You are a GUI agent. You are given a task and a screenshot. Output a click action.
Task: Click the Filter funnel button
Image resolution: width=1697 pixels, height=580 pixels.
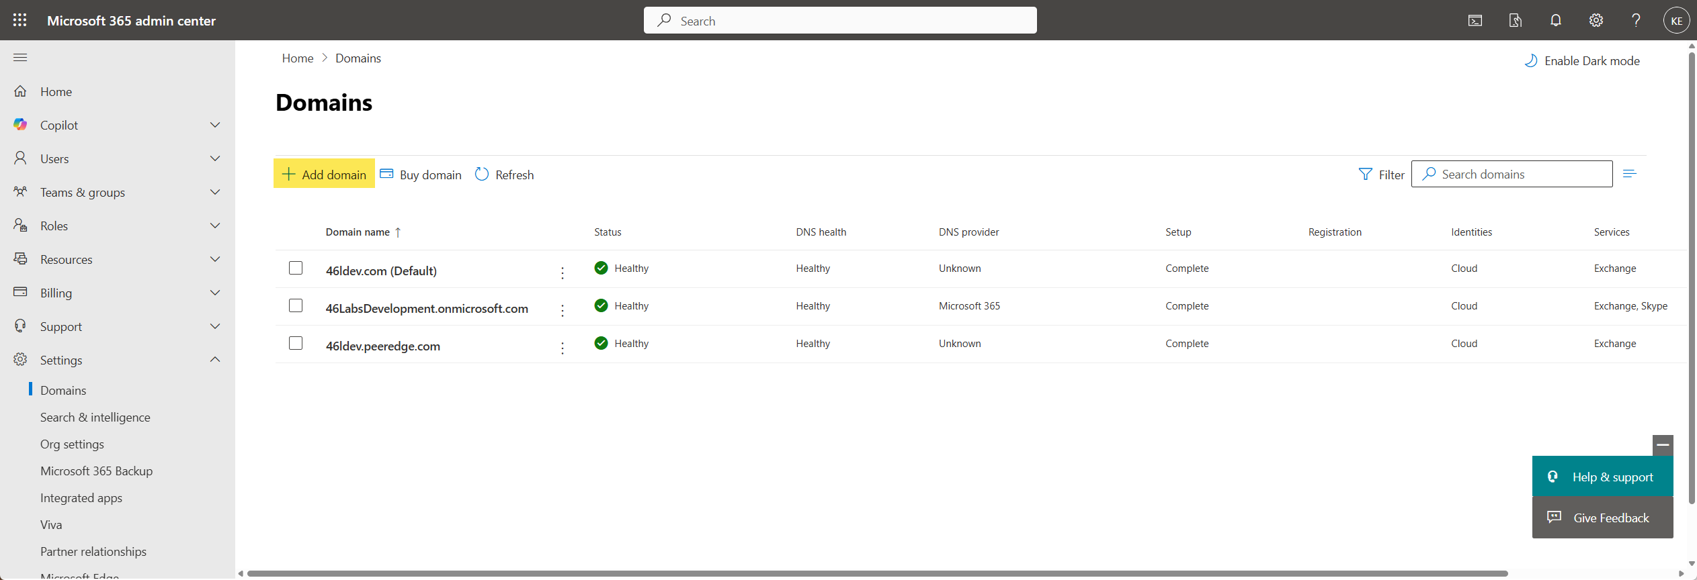click(x=1381, y=175)
